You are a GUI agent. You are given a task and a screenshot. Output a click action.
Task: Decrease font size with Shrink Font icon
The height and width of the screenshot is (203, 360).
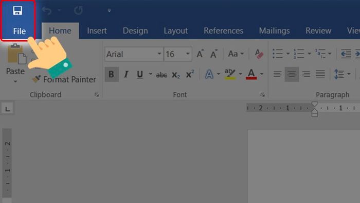pyautogui.click(x=213, y=54)
